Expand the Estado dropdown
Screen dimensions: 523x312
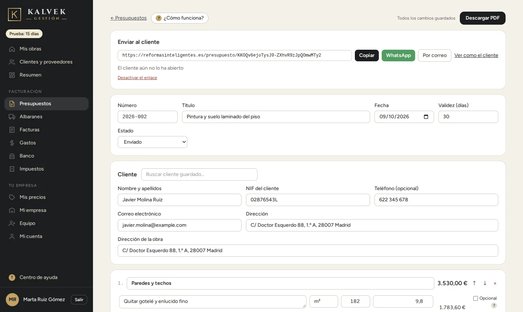click(x=153, y=142)
